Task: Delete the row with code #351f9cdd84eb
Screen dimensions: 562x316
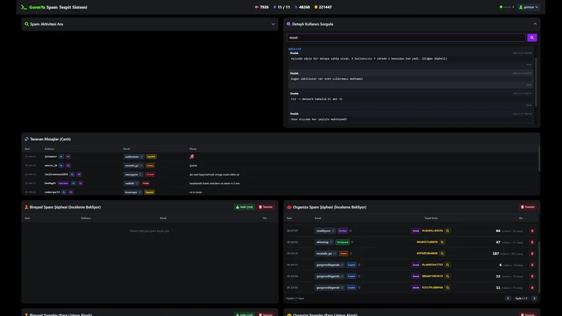Action: coord(532,288)
